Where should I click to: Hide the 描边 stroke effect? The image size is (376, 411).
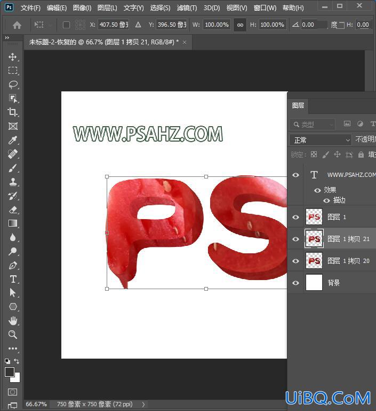(x=326, y=200)
